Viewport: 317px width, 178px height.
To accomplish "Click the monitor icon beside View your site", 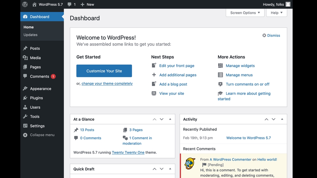I will (x=154, y=93).
